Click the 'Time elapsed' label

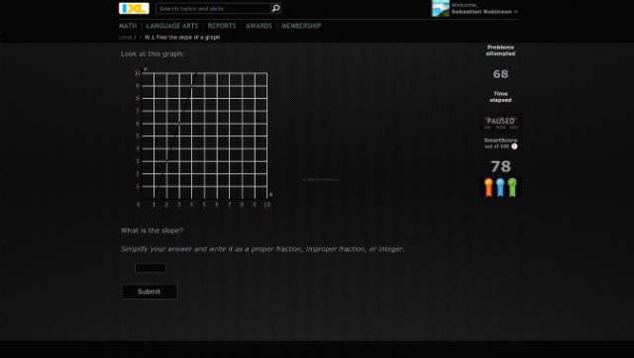(x=500, y=97)
